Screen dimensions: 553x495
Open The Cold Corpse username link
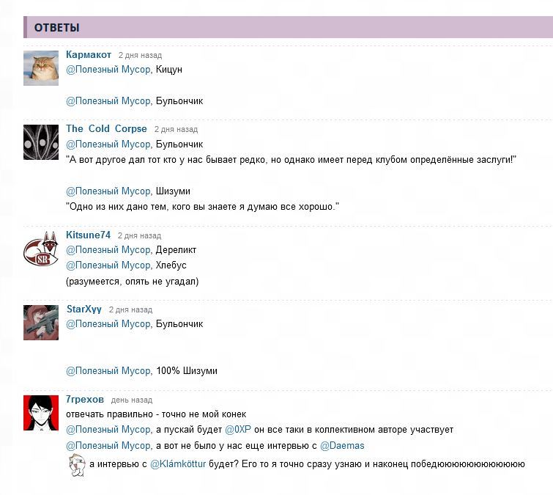coord(106,128)
